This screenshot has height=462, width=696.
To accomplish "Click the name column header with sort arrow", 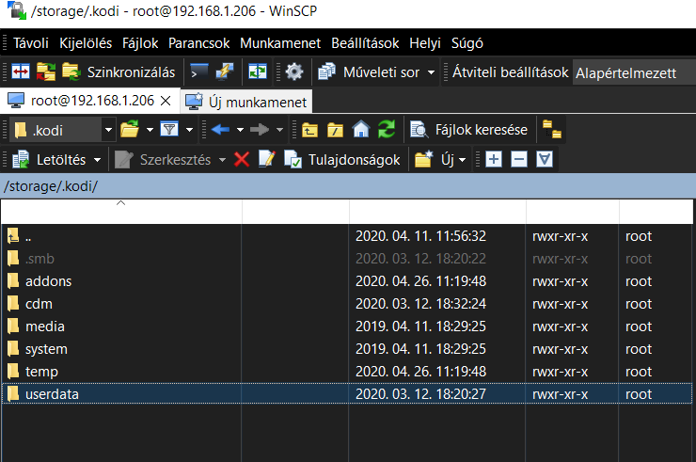I will pos(121,212).
